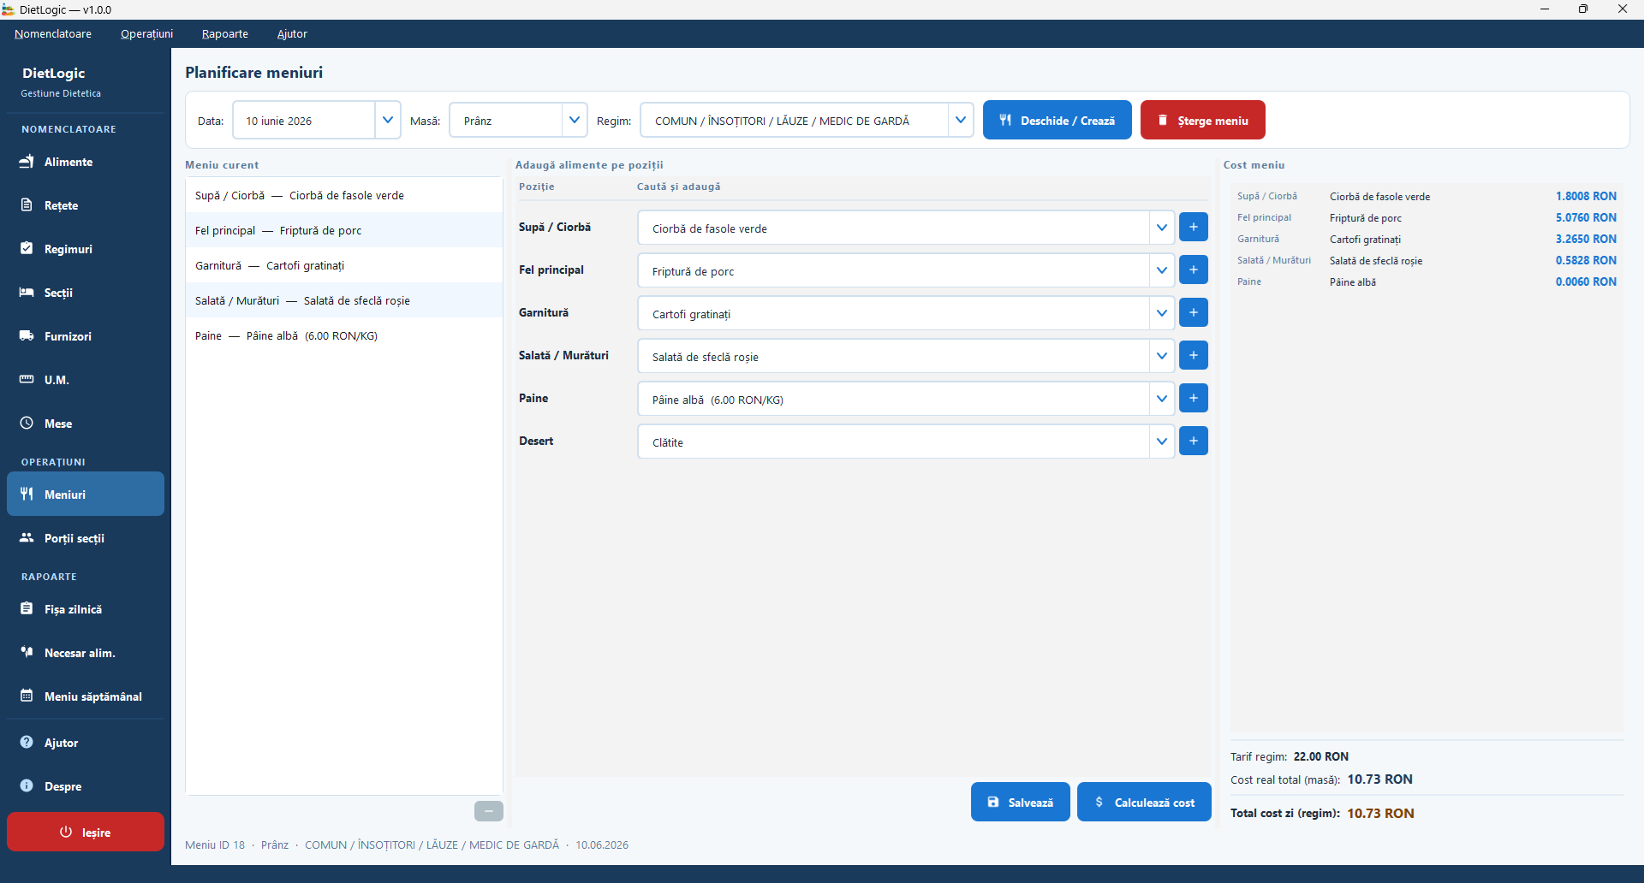Add the Garnitură item with plus
This screenshot has width=1644, height=883.
(1194, 312)
